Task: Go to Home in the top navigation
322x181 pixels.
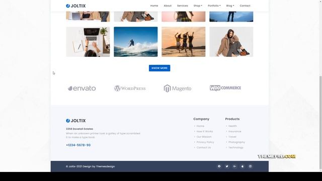Action: click(x=154, y=6)
